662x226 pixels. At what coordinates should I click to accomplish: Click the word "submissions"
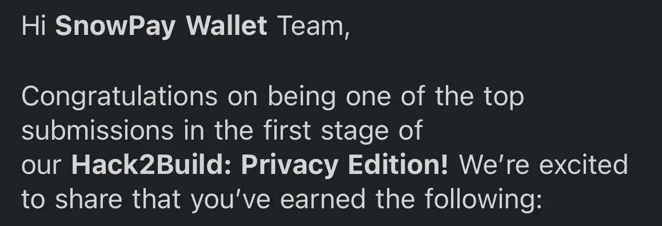point(98,130)
